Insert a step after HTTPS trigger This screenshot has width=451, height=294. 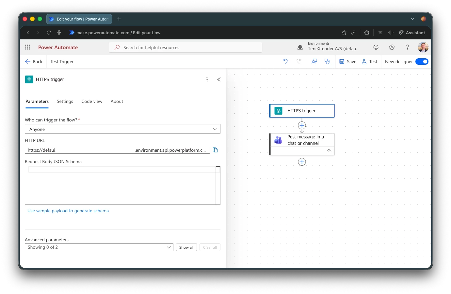[302, 125]
